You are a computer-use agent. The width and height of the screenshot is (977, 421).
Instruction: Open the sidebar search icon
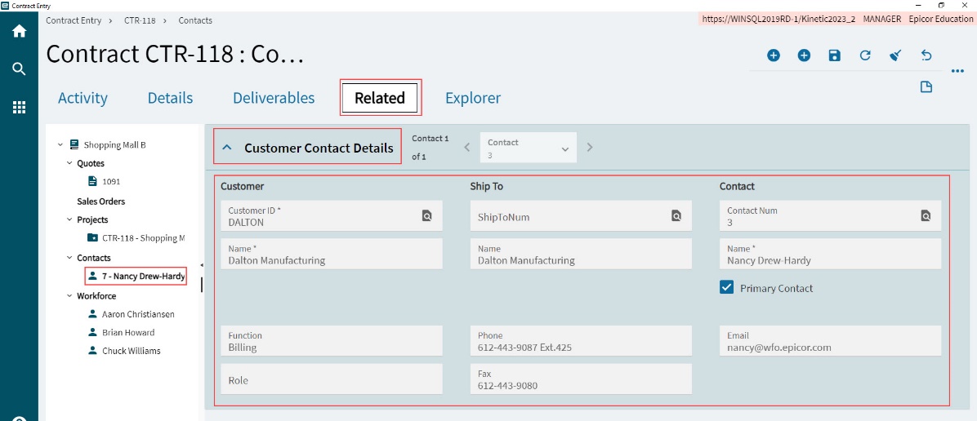tap(20, 69)
